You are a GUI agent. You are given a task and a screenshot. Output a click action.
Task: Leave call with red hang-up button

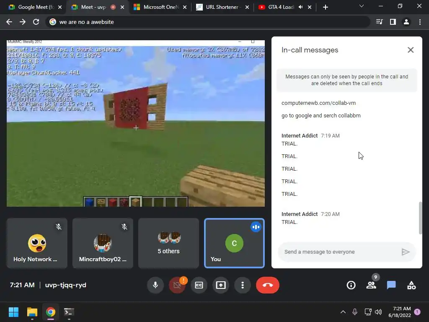[x=268, y=285]
